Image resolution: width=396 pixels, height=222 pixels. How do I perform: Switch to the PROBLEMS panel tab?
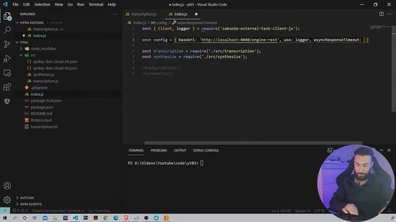tap(159, 150)
